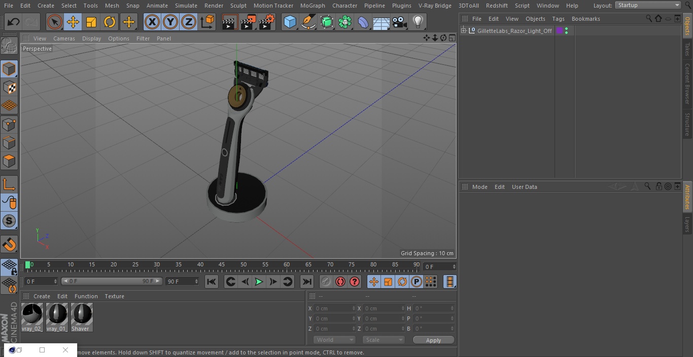Open the V-Ray Bridge menu
Viewport: 693px width, 357px height.
(435, 6)
